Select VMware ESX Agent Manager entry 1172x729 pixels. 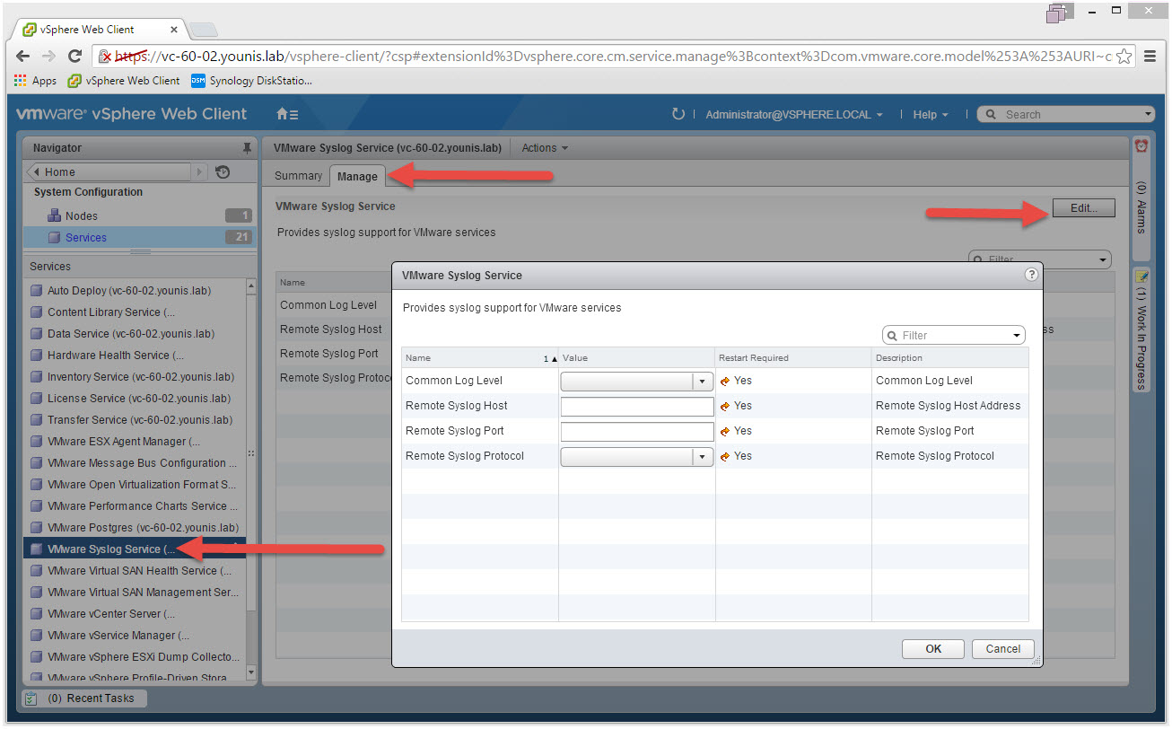pos(133,442)
